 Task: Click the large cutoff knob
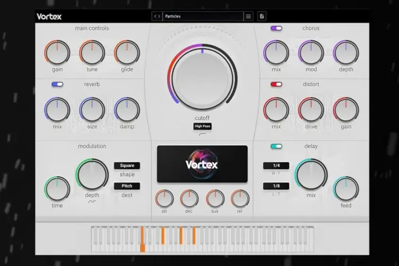coord(202,77)
